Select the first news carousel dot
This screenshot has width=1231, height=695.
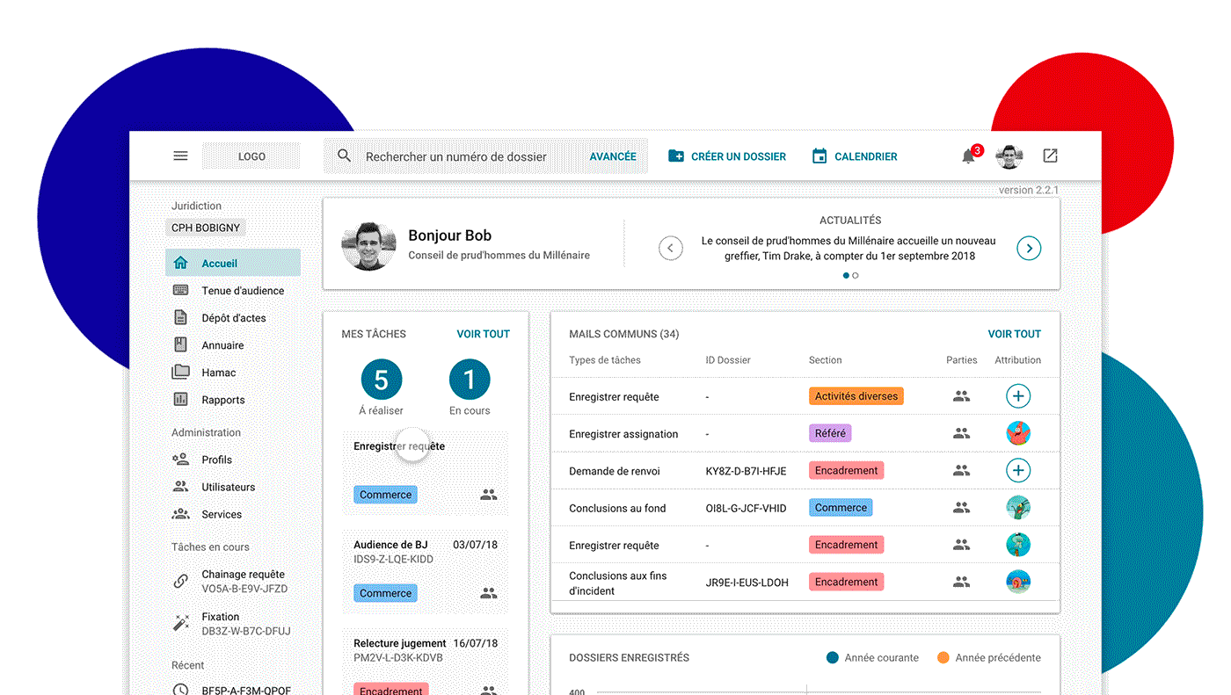pos(846,275)
